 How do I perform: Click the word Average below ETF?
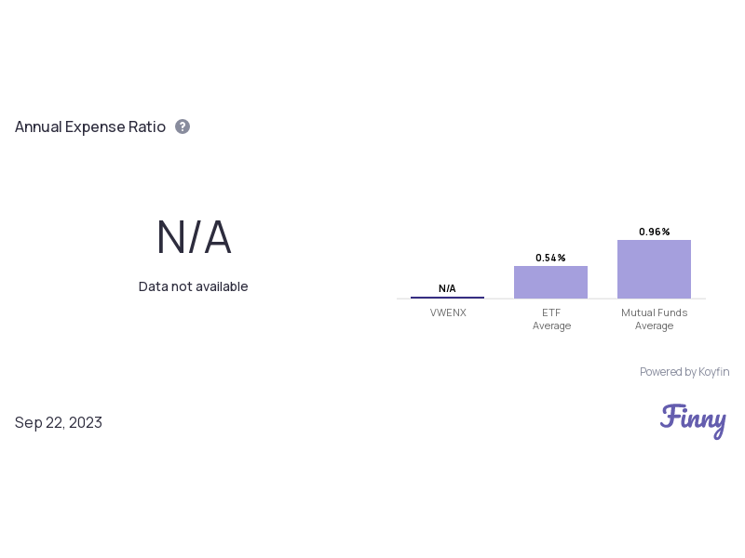point(551,325)
